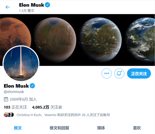Click the calendar icon near join date
This screenshot has width=155, height=134.
coord(6,99)
